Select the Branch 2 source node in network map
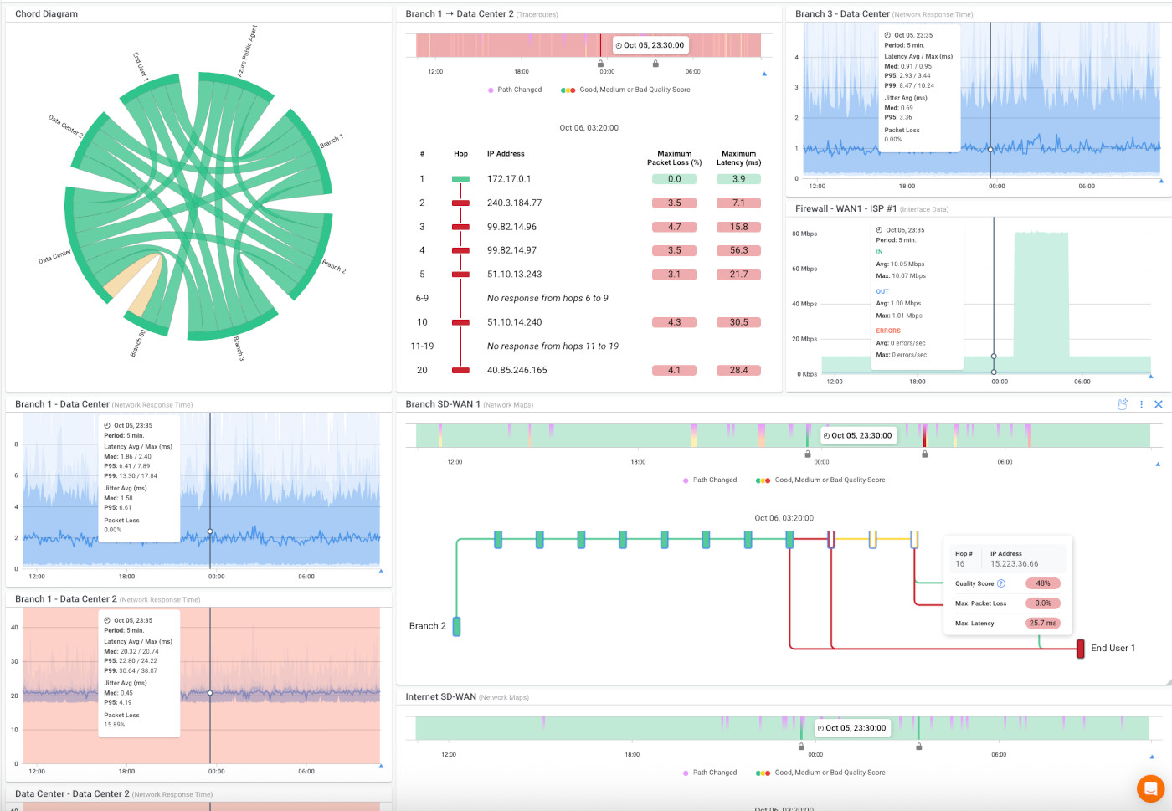This screenshot has height=811, width=1172. 456,626
